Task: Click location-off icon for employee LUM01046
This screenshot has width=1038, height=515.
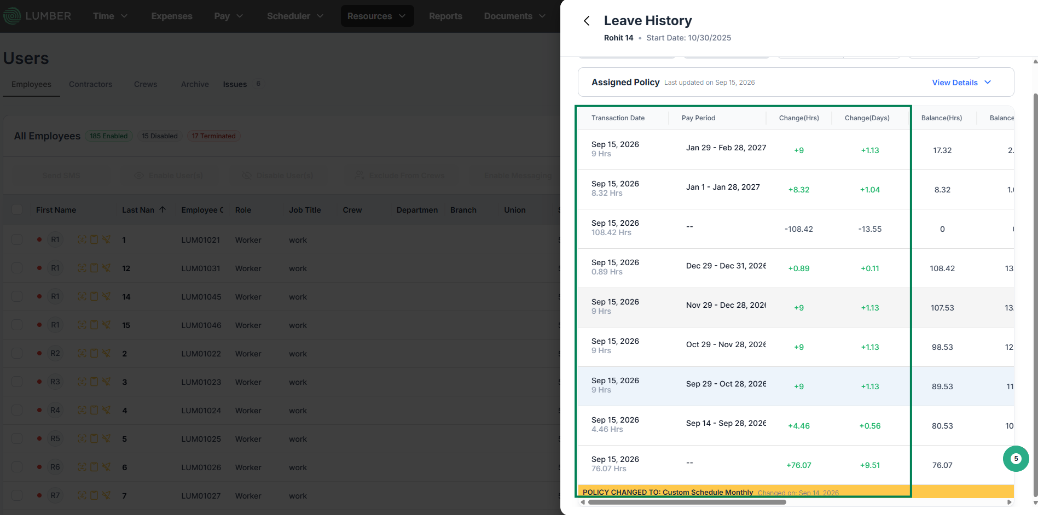Action: tap(106, 325)
